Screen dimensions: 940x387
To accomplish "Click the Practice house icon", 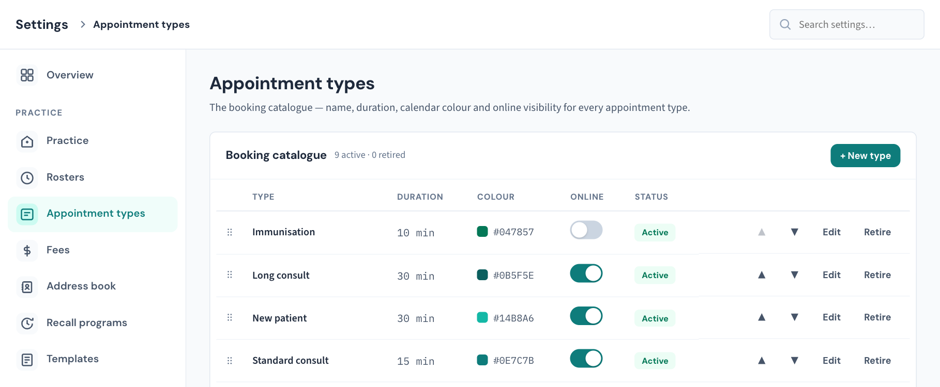I will (x=27, y=141).
